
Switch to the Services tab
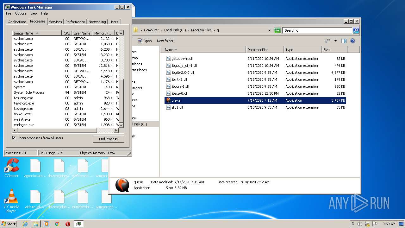tap(55, 22)
